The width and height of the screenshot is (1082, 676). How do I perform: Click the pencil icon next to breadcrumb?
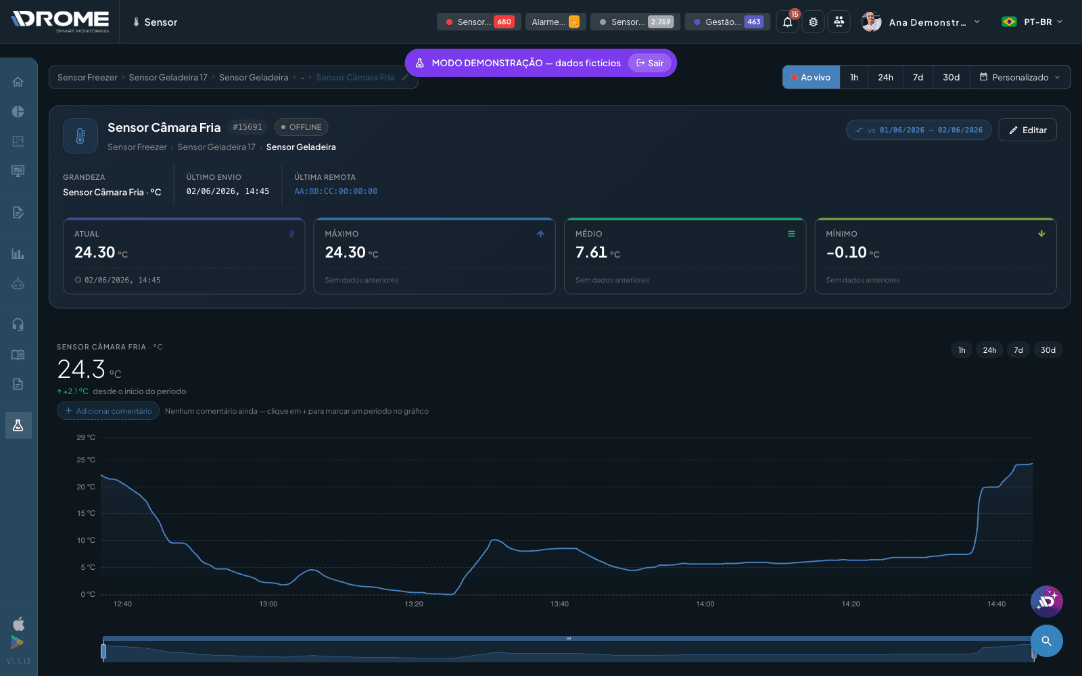[x=405, y=77]
